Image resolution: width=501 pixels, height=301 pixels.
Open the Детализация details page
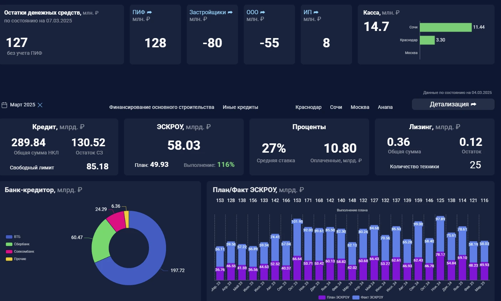click(453, 104)
